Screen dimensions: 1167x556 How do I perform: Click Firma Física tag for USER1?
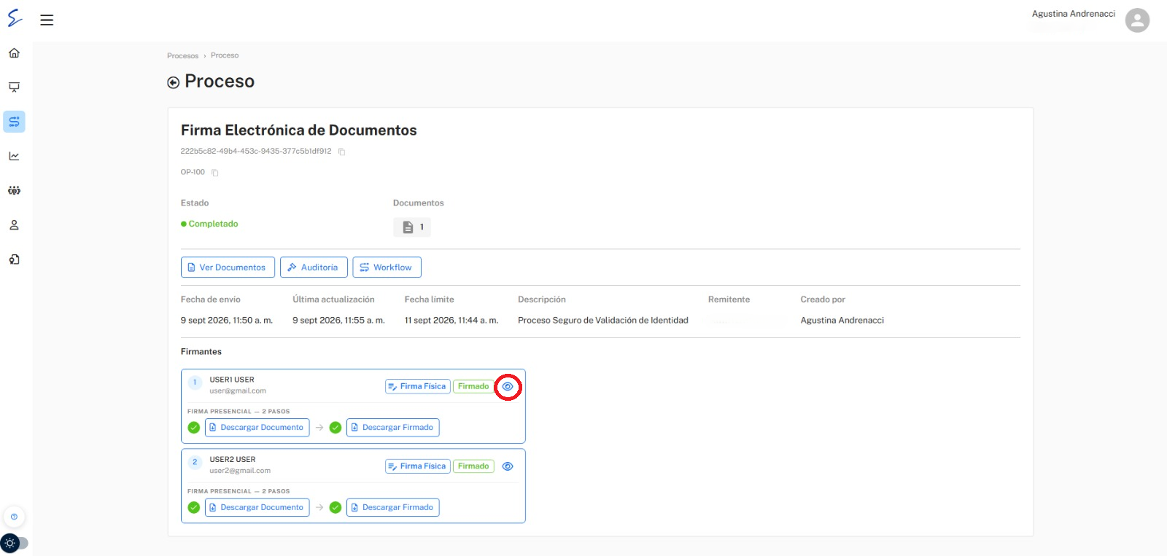418,386
